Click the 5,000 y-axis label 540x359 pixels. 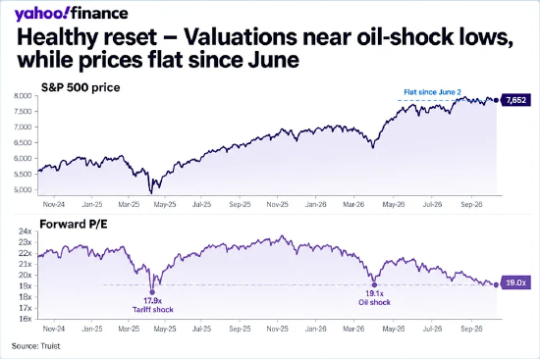(23, 189)
